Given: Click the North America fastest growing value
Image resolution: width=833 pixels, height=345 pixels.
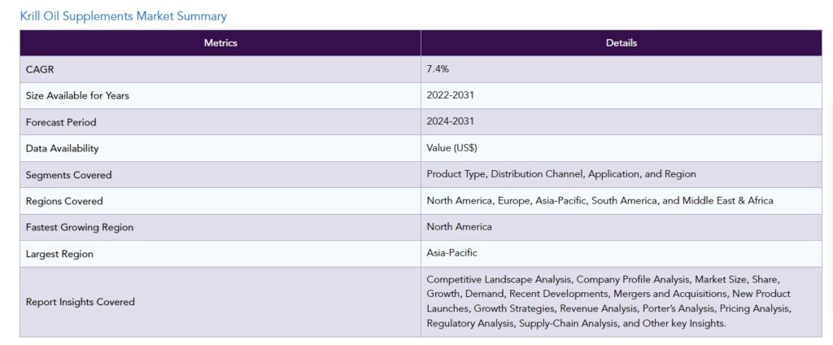Looking at the screenshot, I should pos(459,226).
